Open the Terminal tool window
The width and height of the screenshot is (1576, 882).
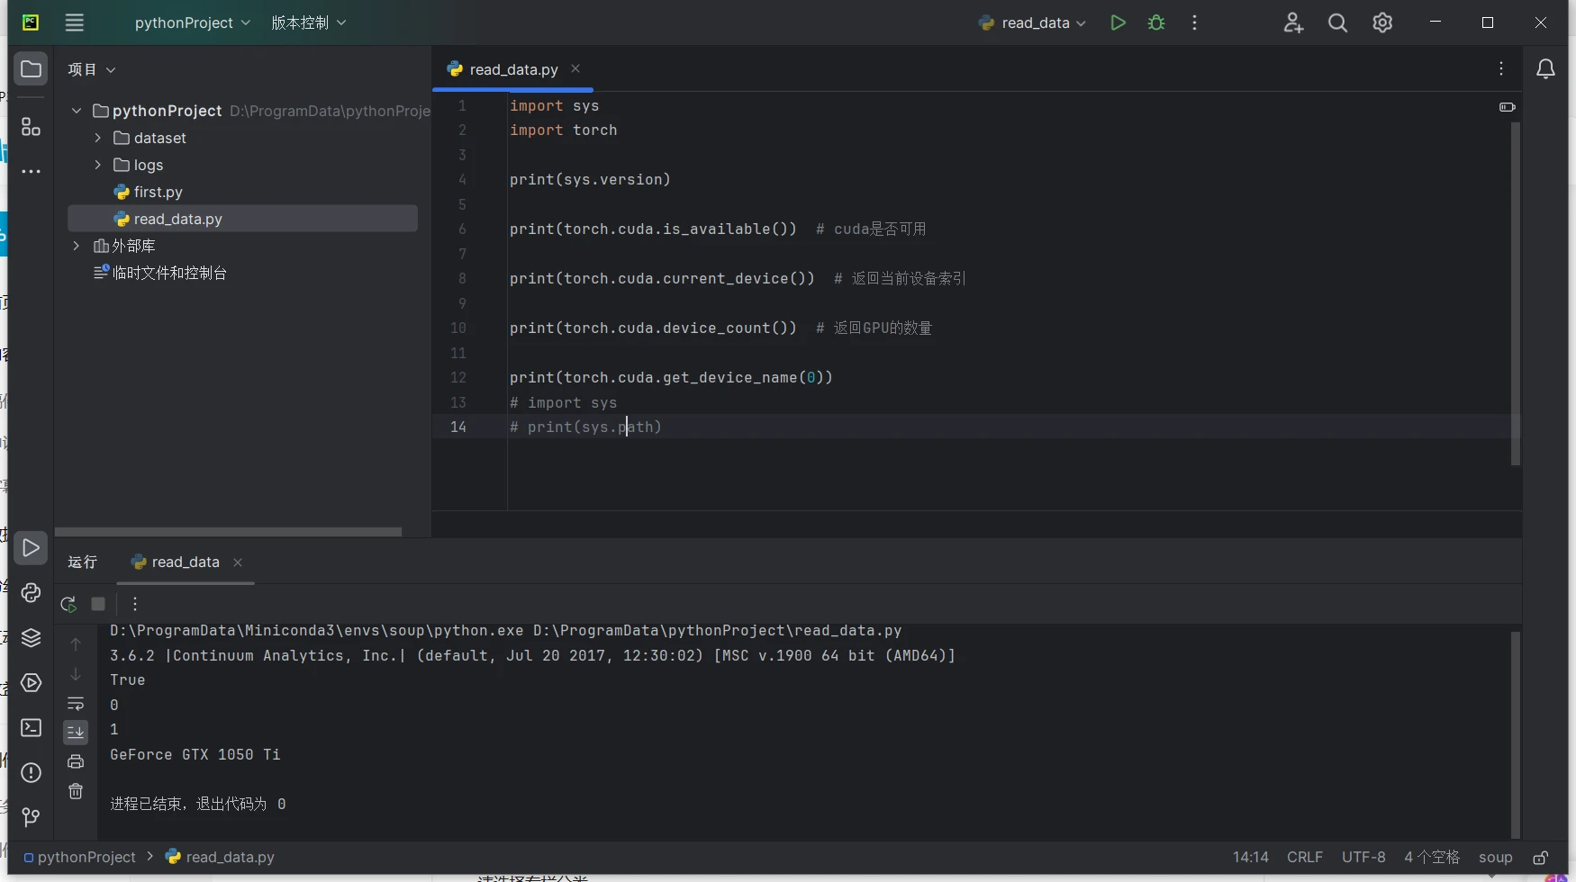point(31,727)
